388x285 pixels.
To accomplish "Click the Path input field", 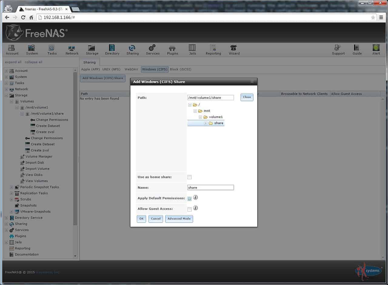I will [211, 98].
